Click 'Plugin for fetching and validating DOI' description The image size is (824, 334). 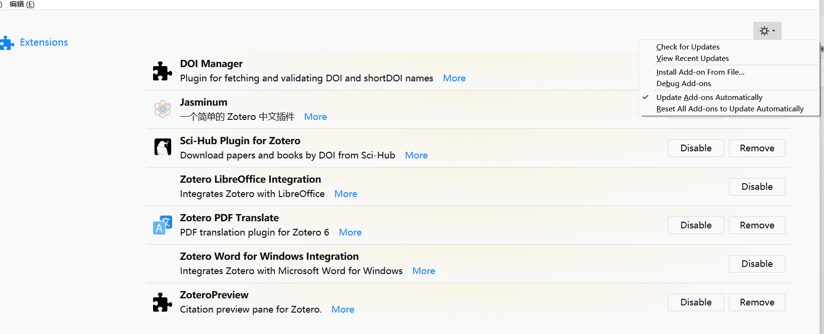(307, 78)
